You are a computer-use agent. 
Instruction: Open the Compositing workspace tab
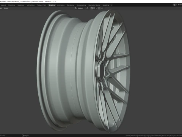pos(81,5)
